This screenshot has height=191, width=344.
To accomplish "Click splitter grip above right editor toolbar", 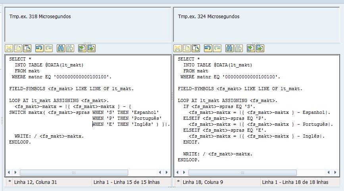I will pos(256,43).
